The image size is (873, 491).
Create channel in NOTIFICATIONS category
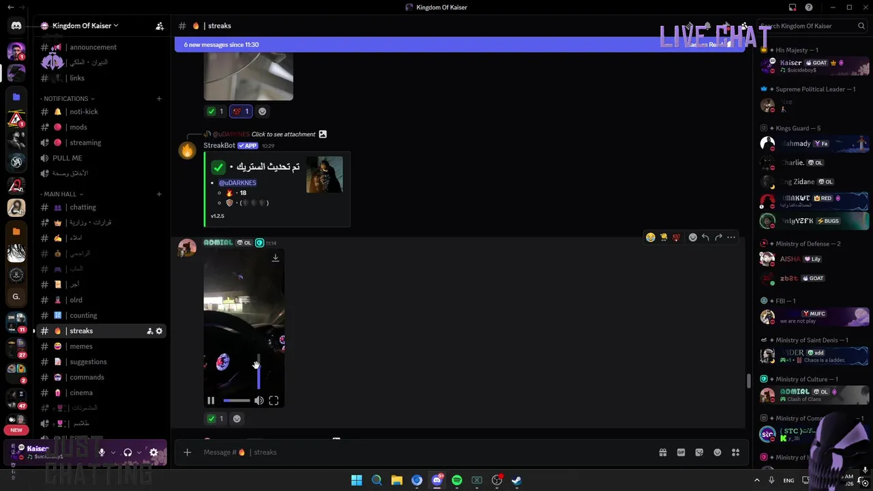click(159, 99)
